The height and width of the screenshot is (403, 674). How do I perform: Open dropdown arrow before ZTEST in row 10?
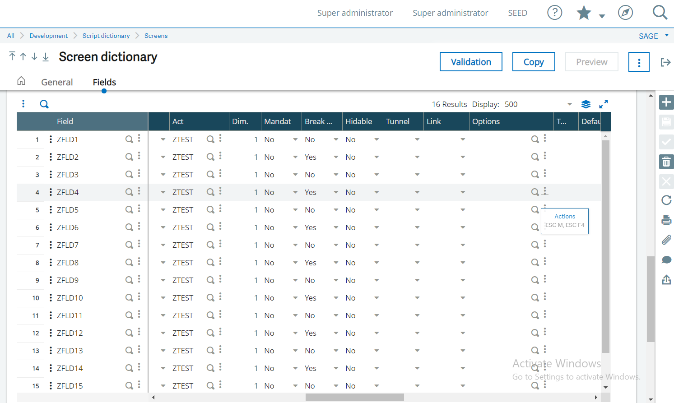click(163, 298)
